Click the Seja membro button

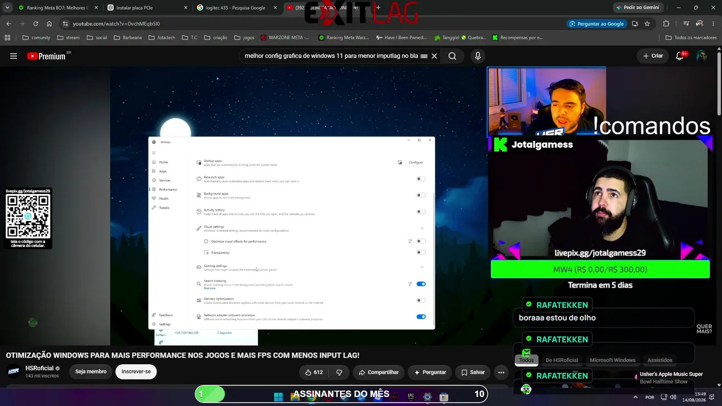(91, 372)
